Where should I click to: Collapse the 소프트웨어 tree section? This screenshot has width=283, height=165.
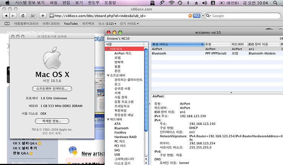[108, 75]
